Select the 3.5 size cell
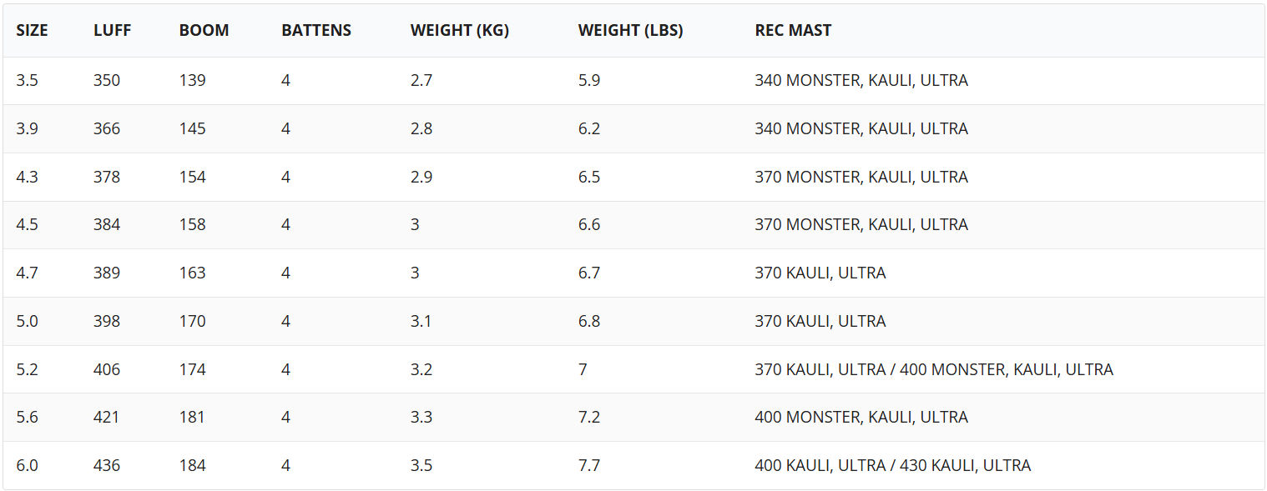Image resolution: width=1267 pixels, height=491 pixels. click(28, 81)
